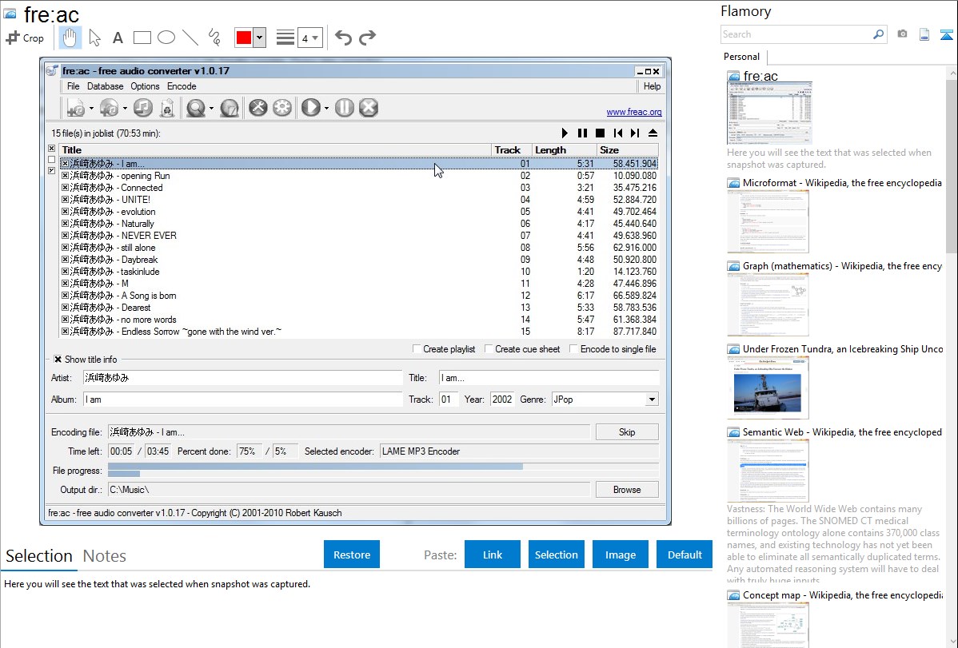The width and height of the screenshot is (958, 648).
Task: Switch to the Notes tab
Action: [105, 556]
